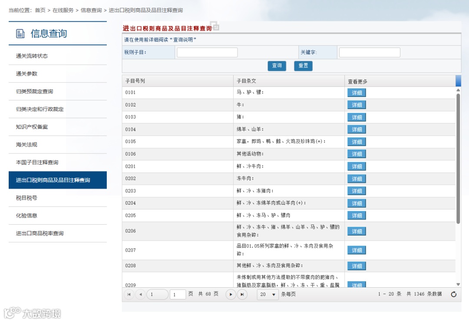This screenshot has width=469, height=322.
Task: Refresh the table with reload icon
Action: coord(454,294)
